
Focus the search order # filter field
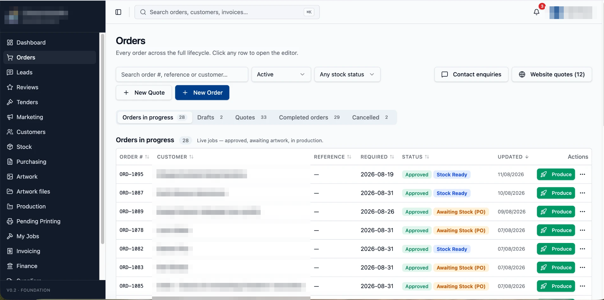coord(182,74)
